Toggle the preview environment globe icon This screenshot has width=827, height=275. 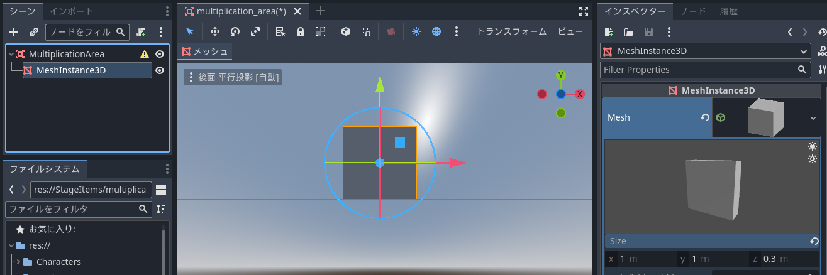click(x=436, y=31)
